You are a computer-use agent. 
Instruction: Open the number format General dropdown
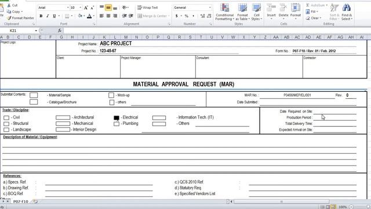[x=210, y=8]
